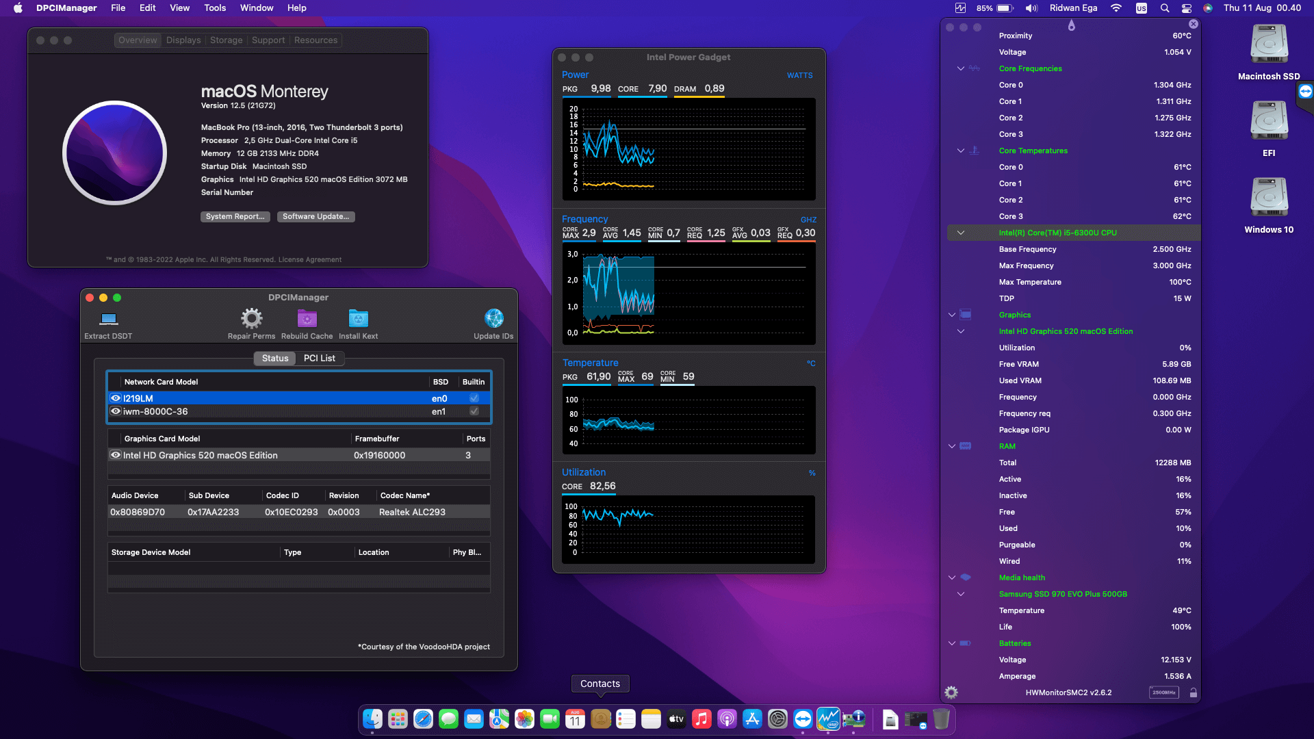Collapse the Batteries section chevron

click(x=951, y=643)
